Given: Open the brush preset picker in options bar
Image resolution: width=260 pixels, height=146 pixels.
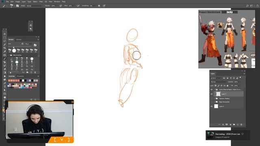Looking at the screenshot, I should (x=12, y=6).
